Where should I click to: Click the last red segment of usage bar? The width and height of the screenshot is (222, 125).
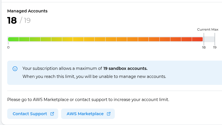[x=197, y=39]
